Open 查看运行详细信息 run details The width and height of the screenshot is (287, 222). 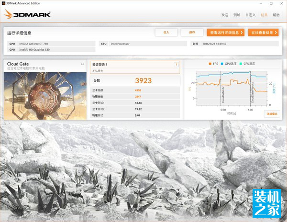225,33
